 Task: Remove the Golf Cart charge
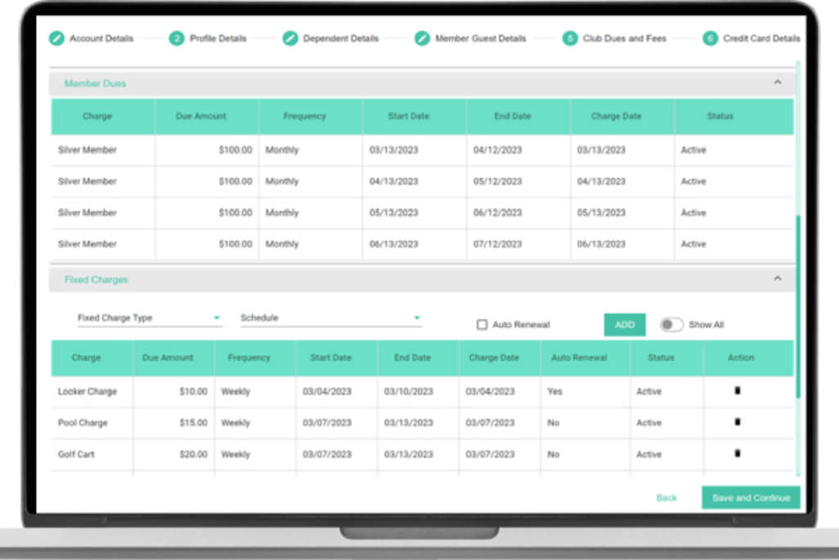737,453
